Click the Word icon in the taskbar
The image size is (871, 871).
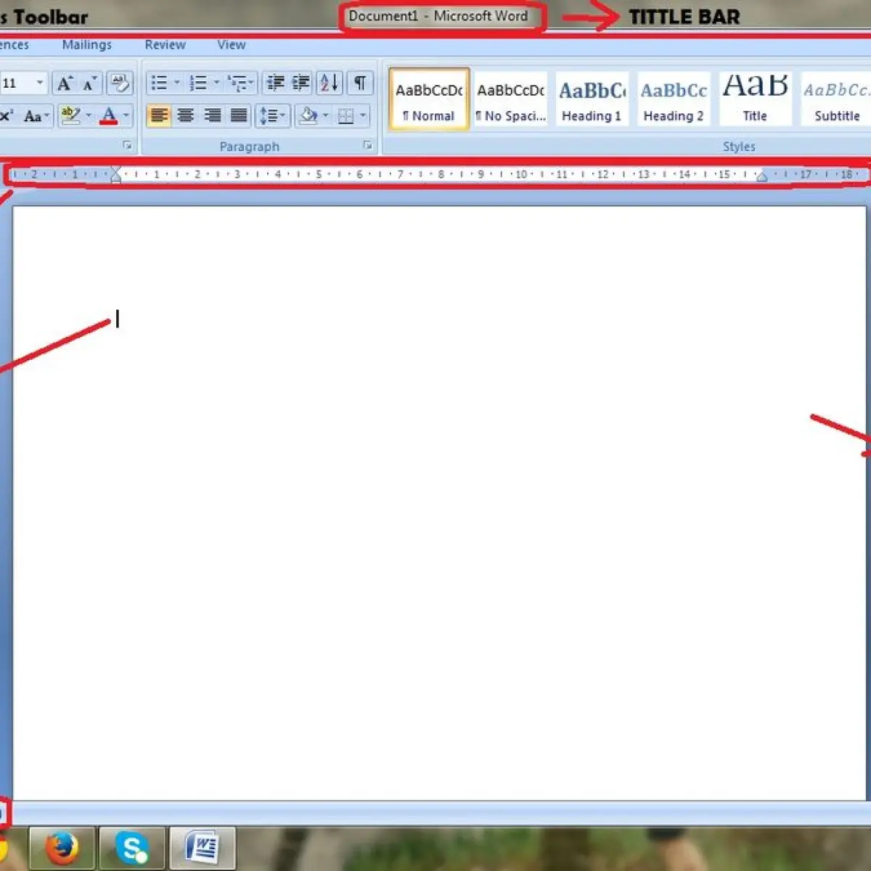coord(203,847)
